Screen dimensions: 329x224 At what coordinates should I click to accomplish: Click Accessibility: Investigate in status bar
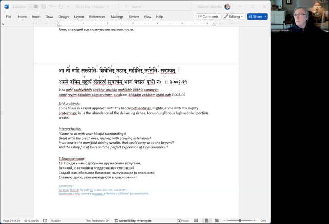133,220
